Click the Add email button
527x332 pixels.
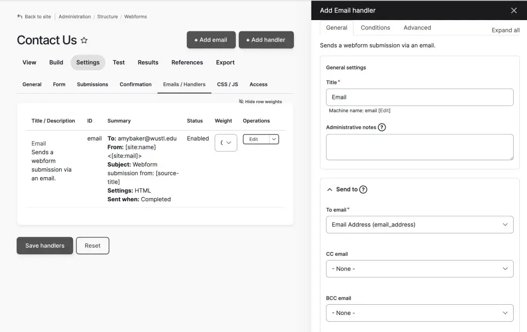(211, 40)
